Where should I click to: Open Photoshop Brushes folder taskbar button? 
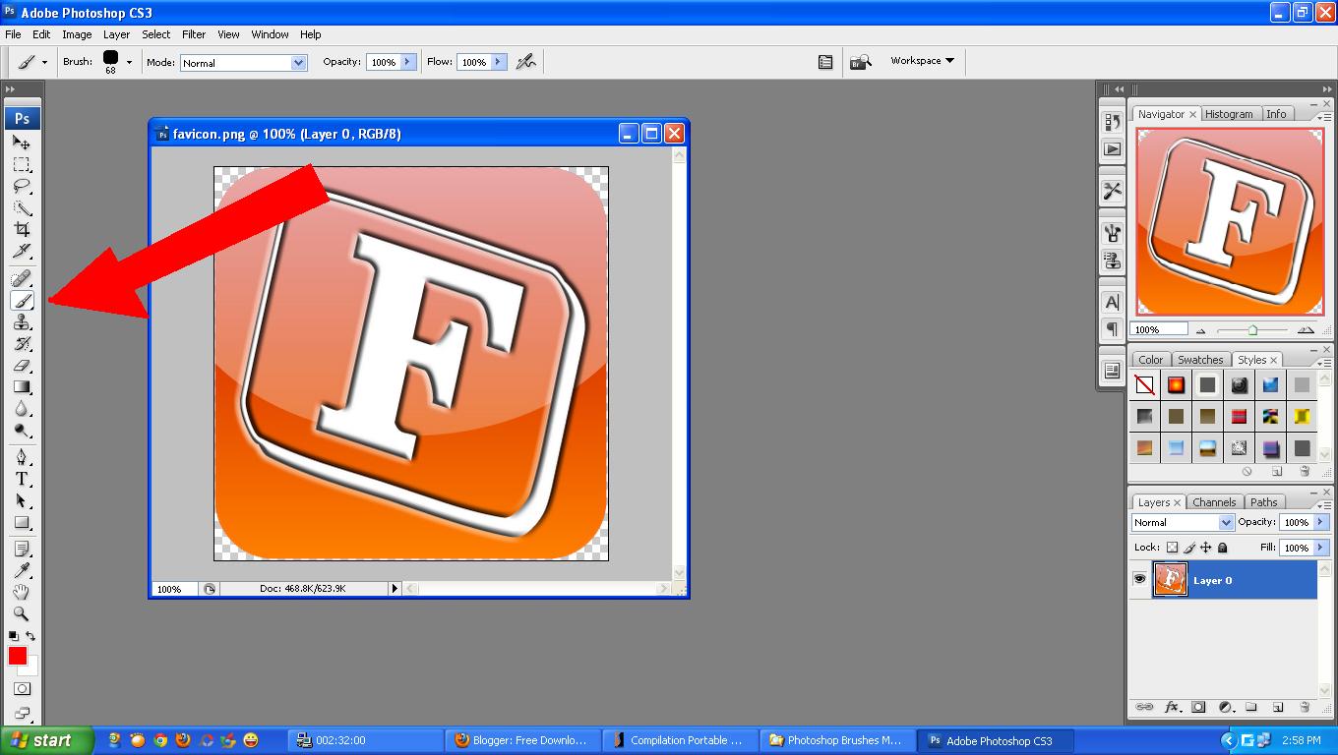tap(835, 740)
